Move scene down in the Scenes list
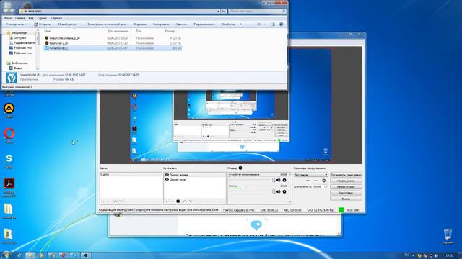The image size is (462, 259). [x=121, y=201]
